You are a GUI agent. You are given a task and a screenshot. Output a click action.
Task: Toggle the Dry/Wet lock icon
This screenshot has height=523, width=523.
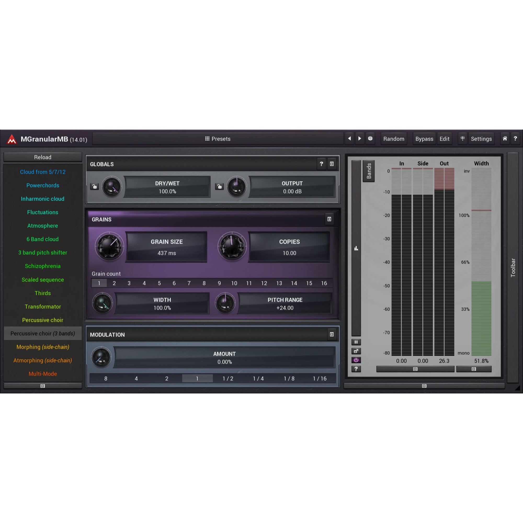[x=94, y=186]
